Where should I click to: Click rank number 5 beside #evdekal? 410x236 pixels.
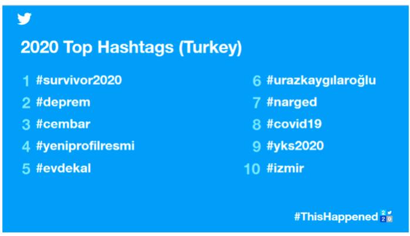coord(26,169)
